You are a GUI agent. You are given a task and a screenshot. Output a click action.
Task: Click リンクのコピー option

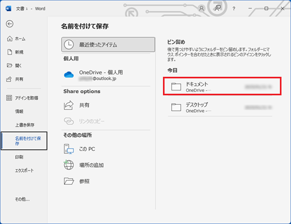[x=106, y=121]
